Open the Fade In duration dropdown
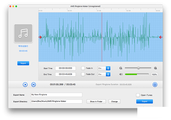 (x=104, y=68)
